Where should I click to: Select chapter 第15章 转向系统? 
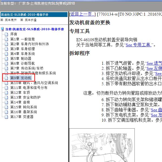tap(23, 107)
